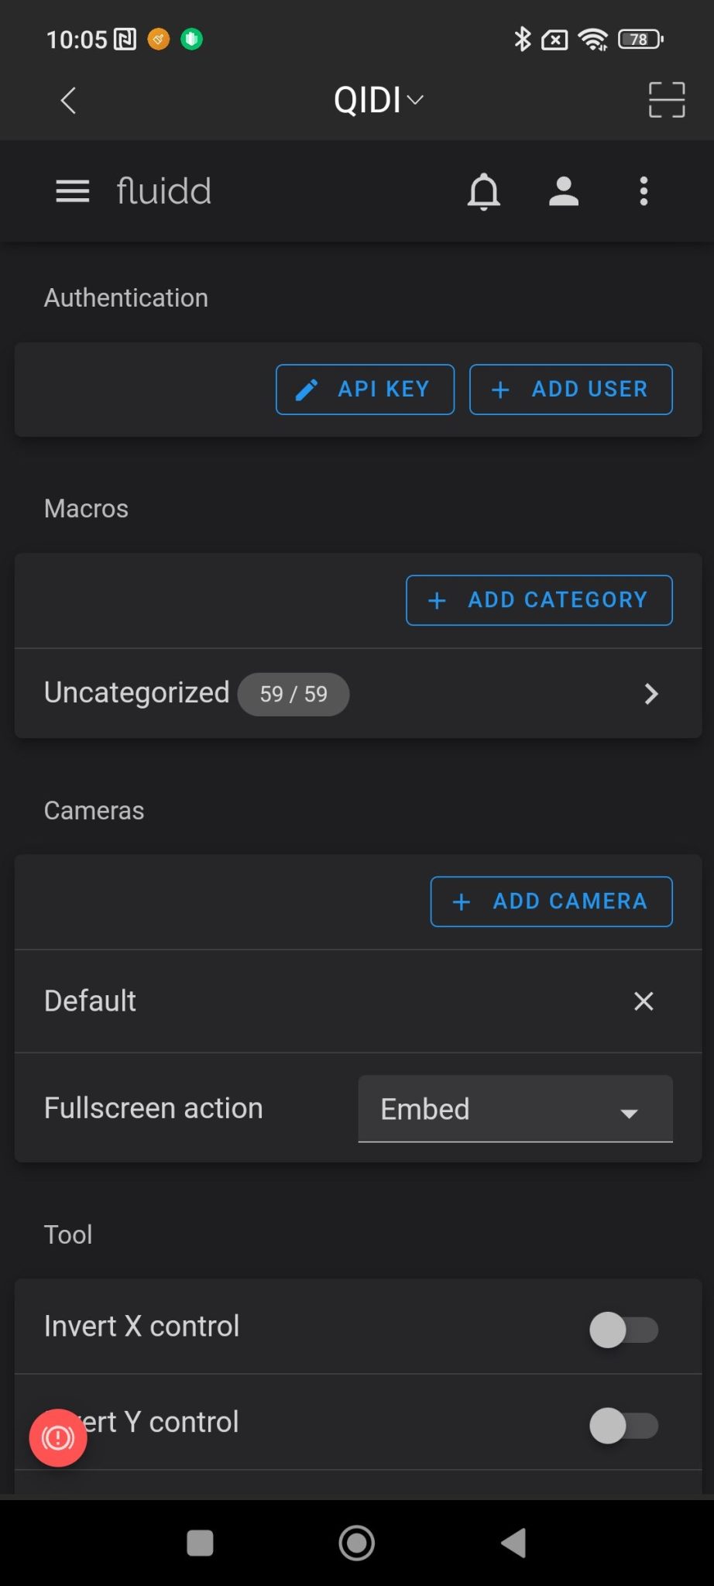
Task: Go back using the top-left arrow
Action: coord(68,100)
